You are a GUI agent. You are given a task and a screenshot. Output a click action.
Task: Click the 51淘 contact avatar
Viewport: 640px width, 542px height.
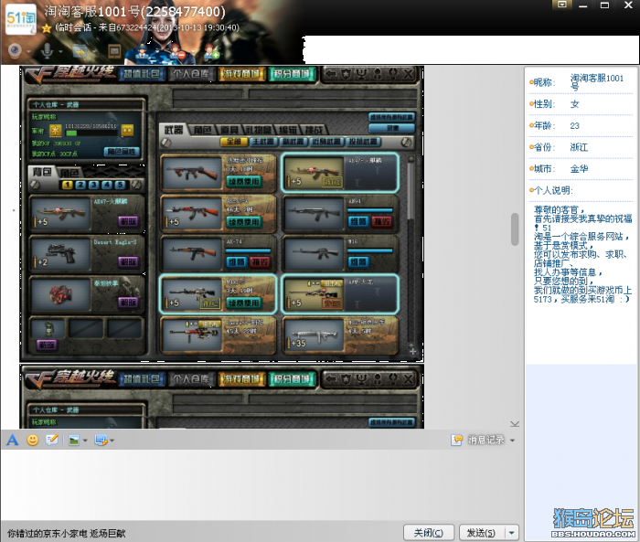pos(21,21)
